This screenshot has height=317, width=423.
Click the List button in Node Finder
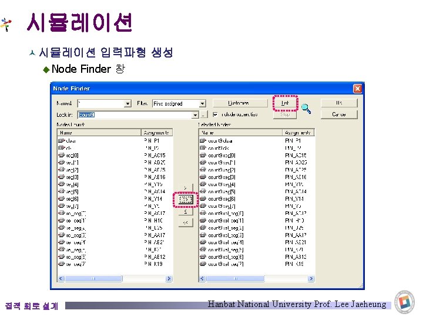click(285, 103)
